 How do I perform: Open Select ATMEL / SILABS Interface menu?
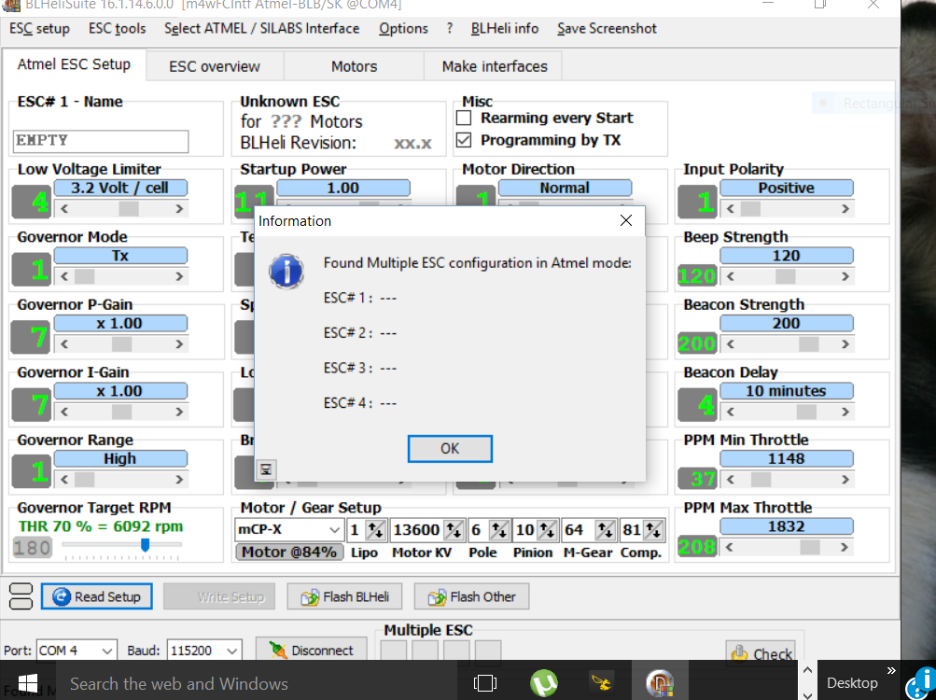click(262, 28)
